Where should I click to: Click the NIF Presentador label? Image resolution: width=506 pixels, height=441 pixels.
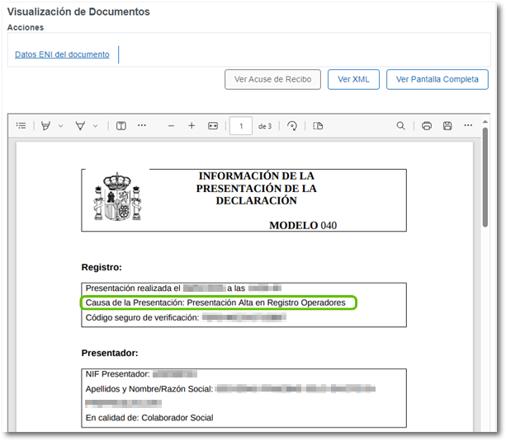point(117,374)
